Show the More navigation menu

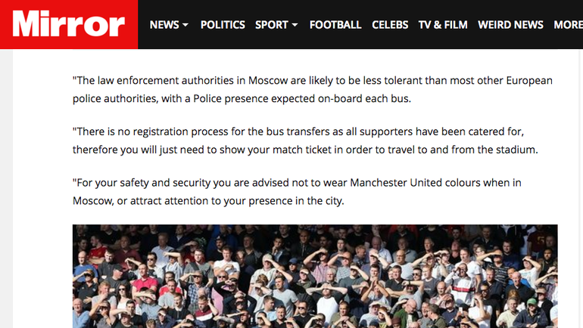click(x=568, y=25)
